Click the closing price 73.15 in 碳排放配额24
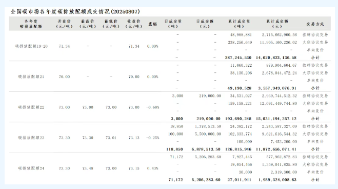Viewport: 338px width, 189px height. click(x=134, y=168)
